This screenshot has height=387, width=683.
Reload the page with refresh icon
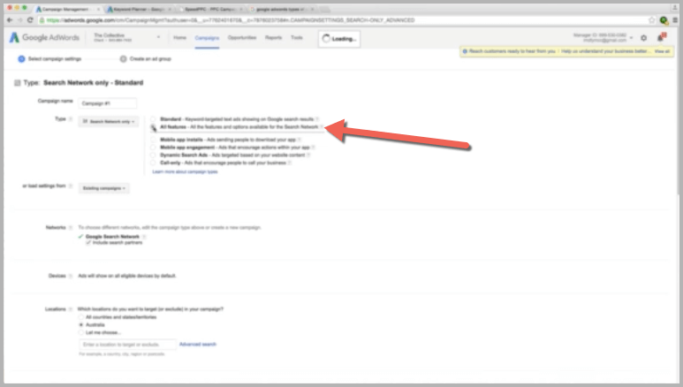click(x=30, y=20)
